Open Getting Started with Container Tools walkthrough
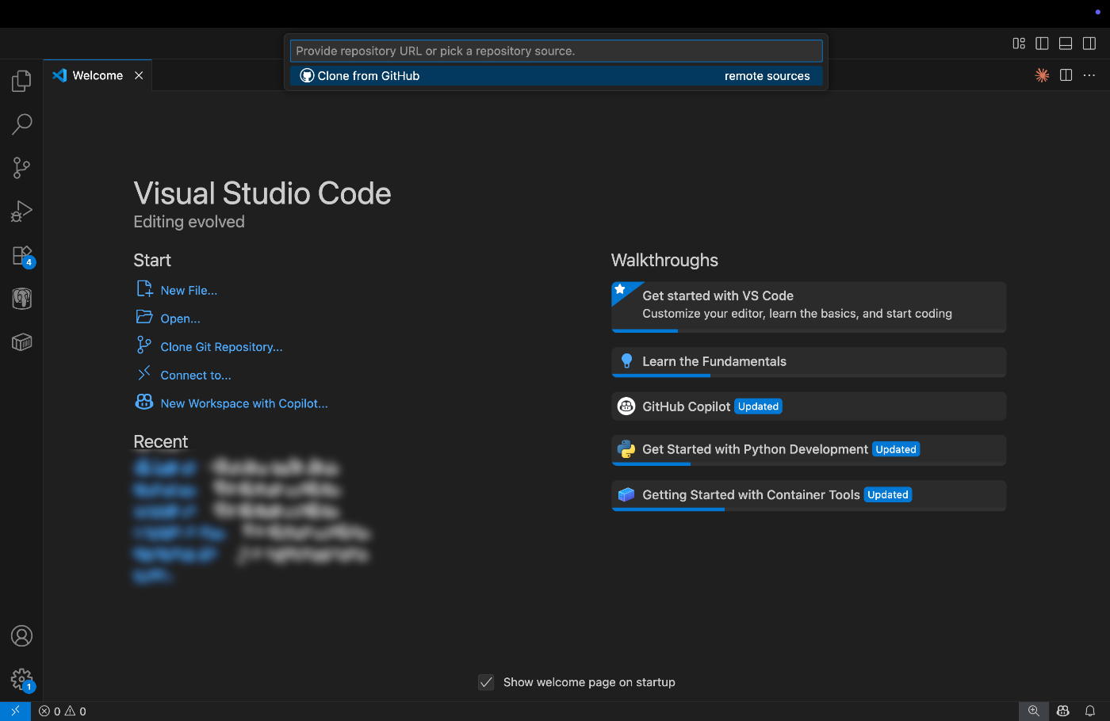This screenshot has height=721, width=1110. pos(809,495)
